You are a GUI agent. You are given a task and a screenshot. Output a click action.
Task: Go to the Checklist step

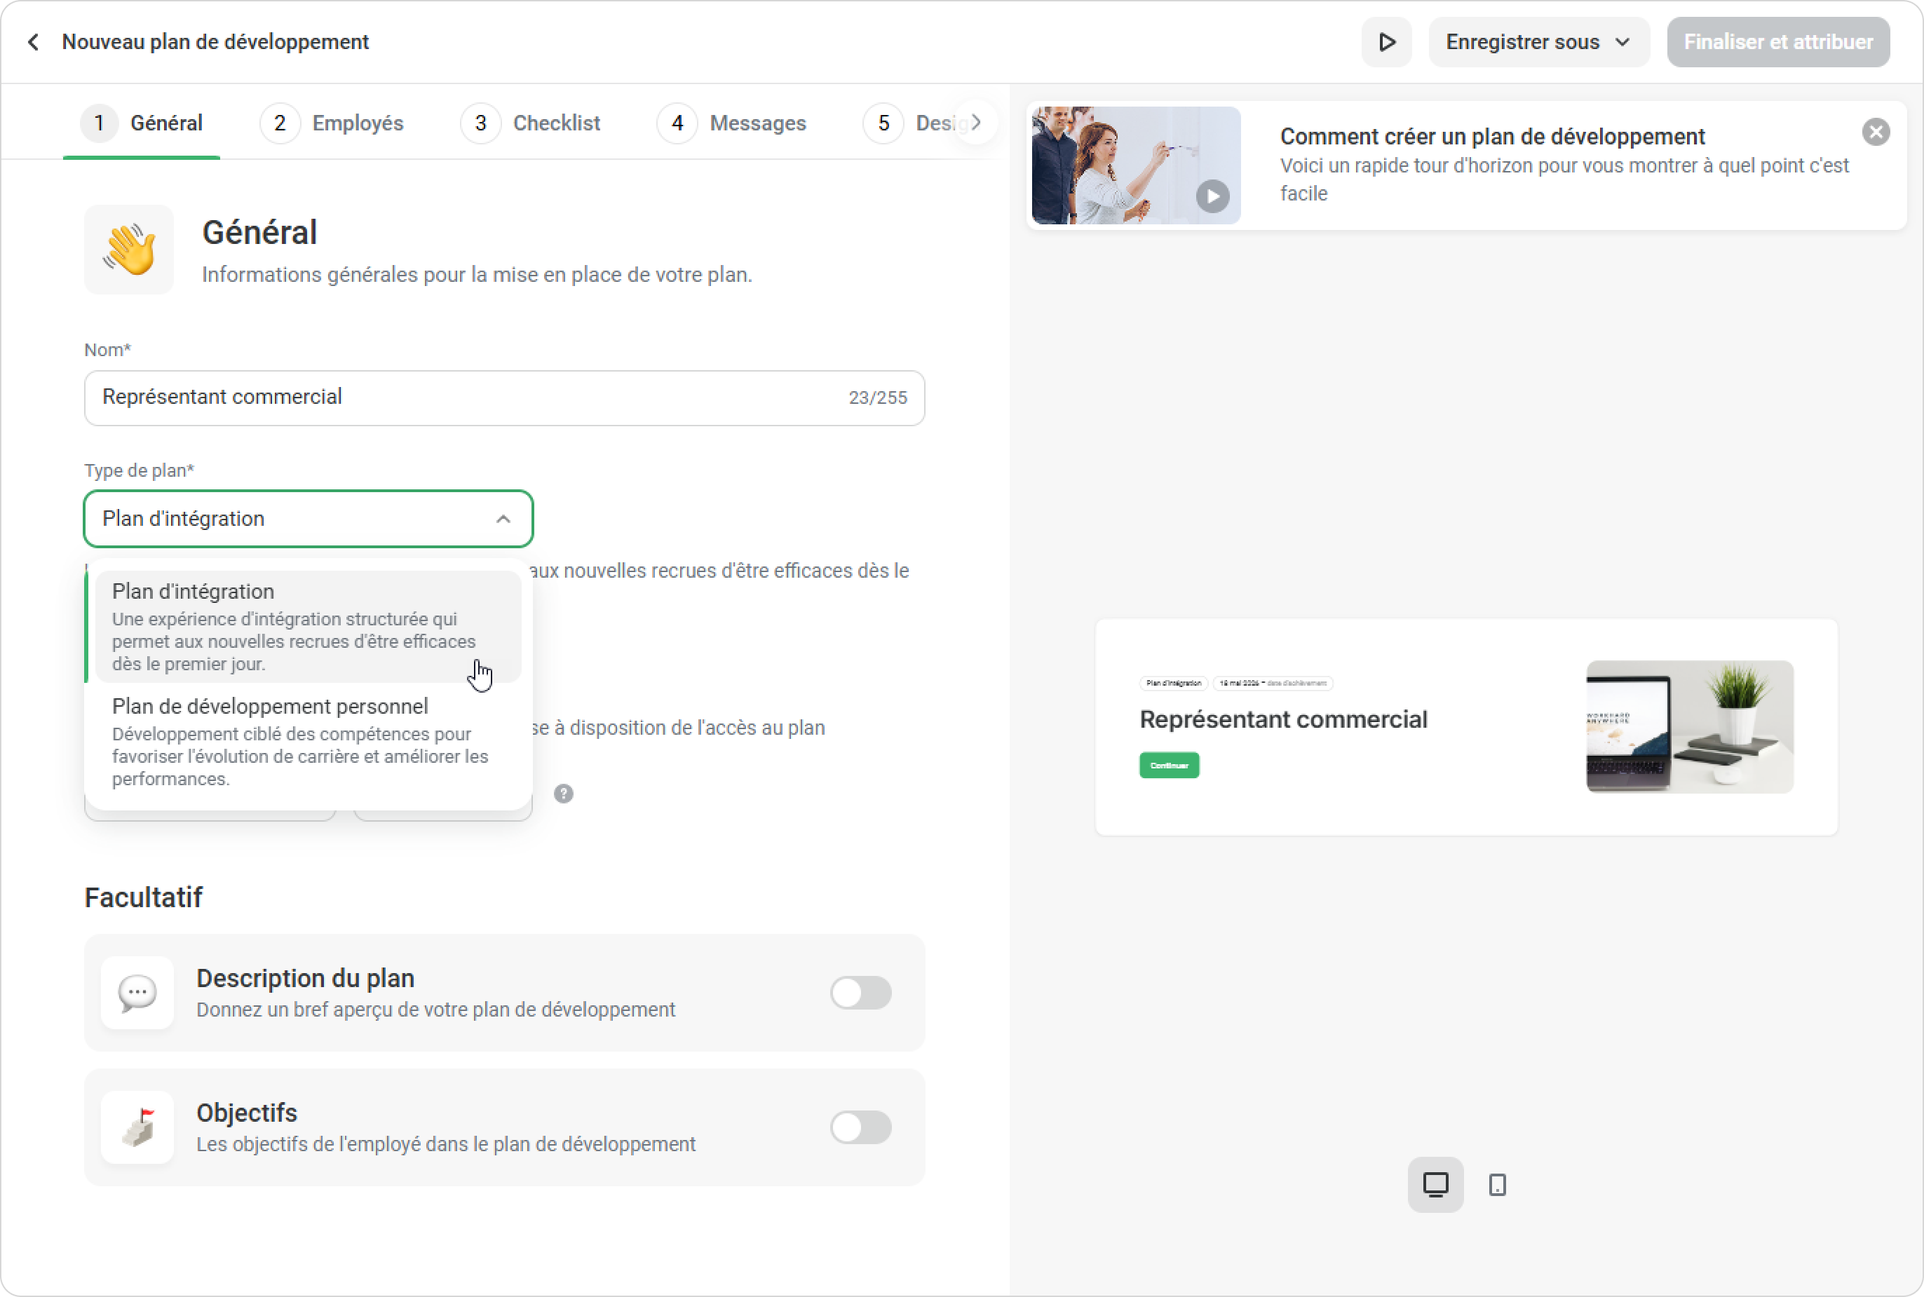530,123
